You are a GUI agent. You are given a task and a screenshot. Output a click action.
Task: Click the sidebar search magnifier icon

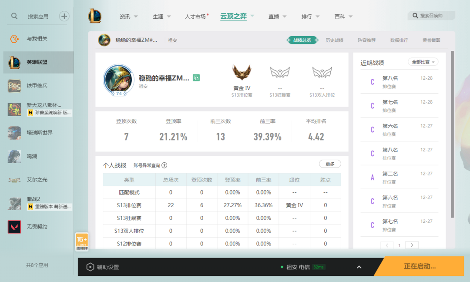point(14,16)
